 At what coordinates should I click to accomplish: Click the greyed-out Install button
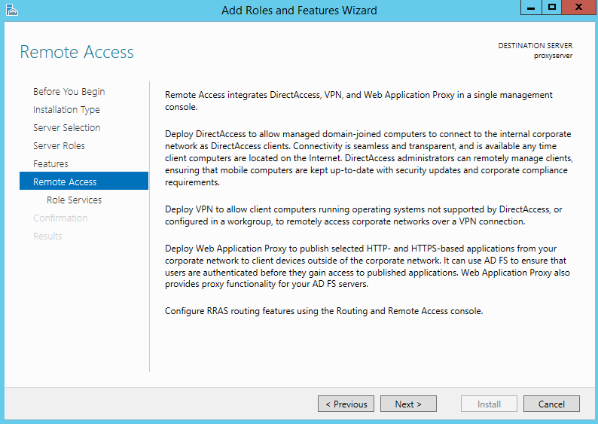[x=489, y=404]
